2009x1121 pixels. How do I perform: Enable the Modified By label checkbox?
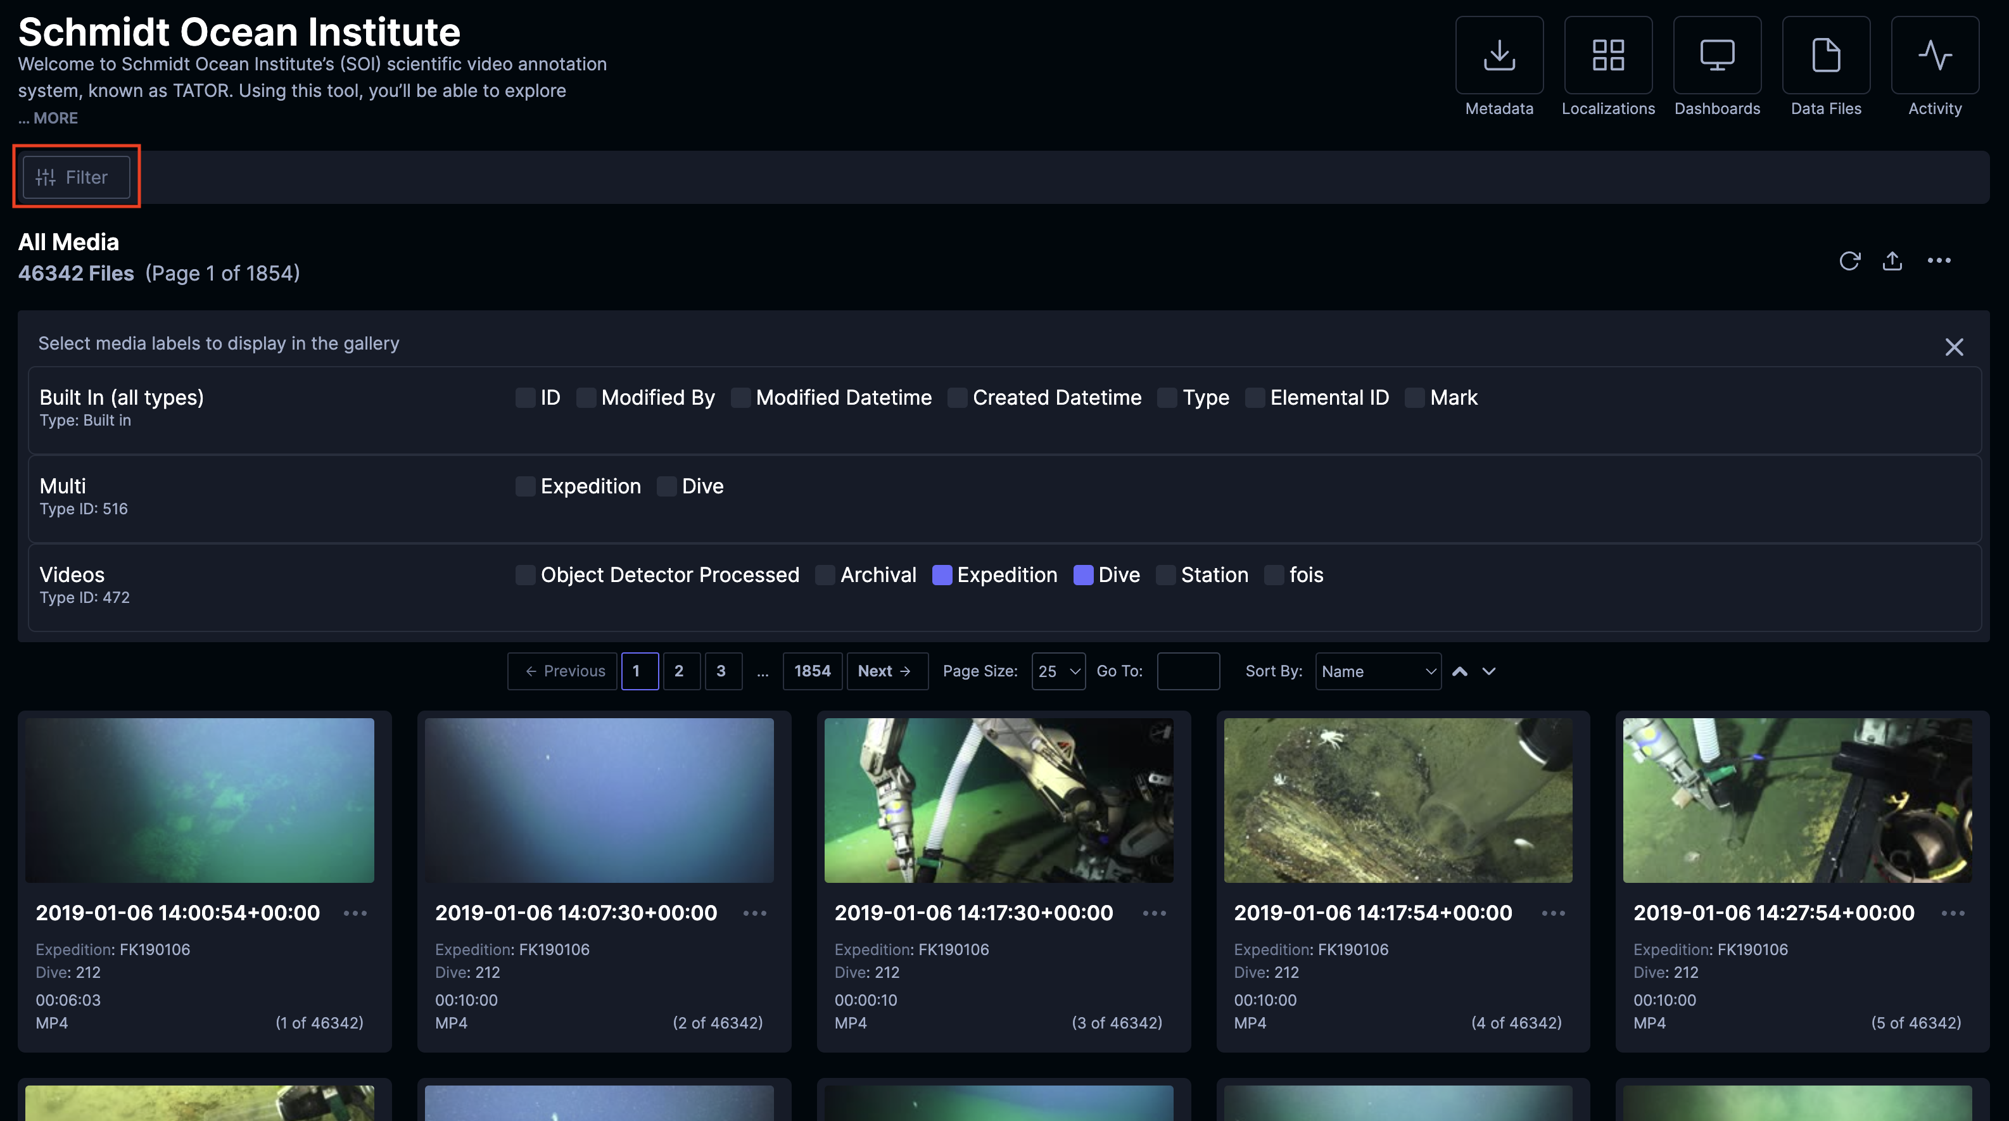click(x=586, y=398)
